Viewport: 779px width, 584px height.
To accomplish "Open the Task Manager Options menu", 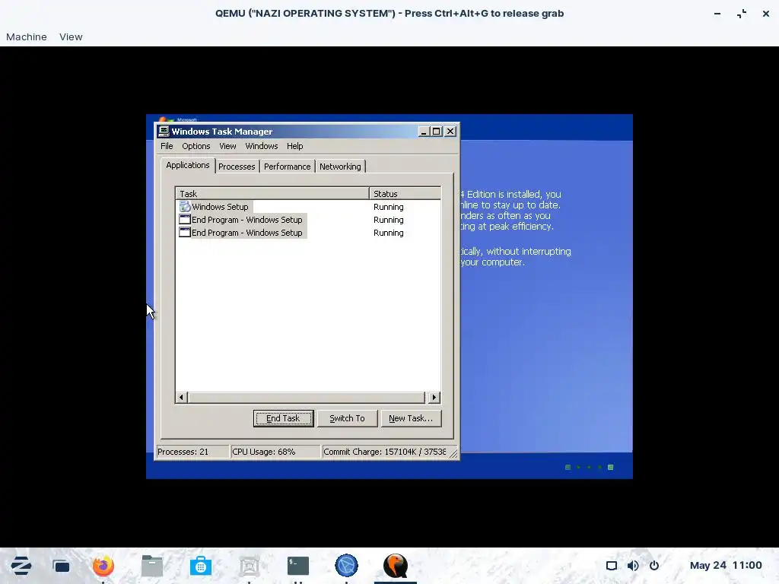I will click(x=196, y=146).
